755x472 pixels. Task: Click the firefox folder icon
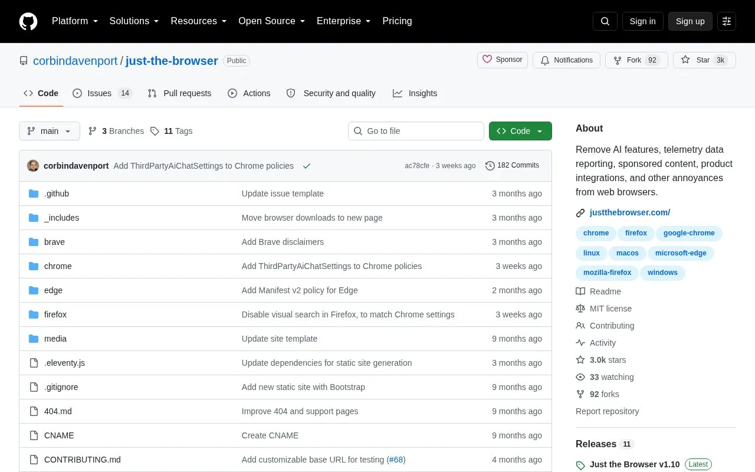click(34, 314)
